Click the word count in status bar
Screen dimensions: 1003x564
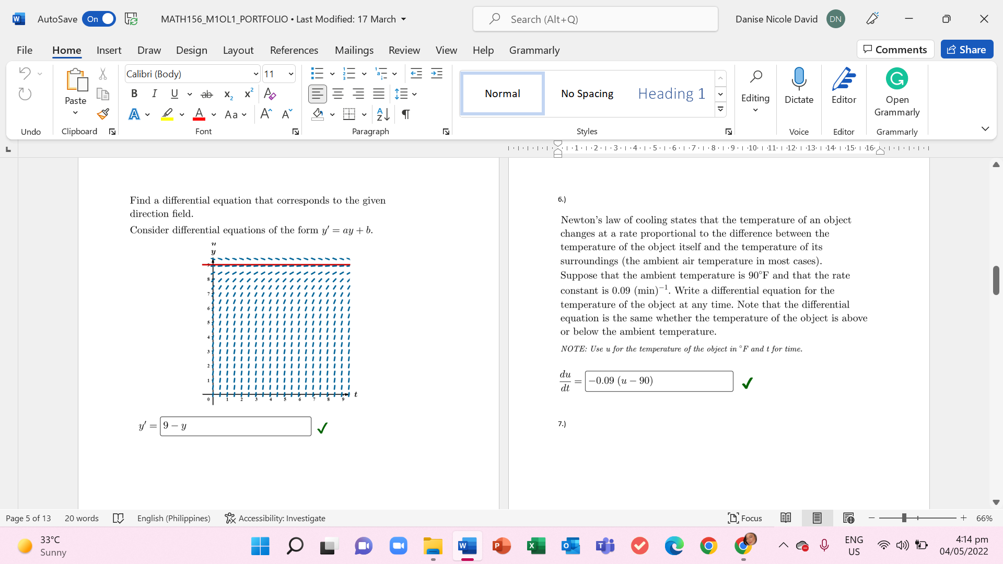pos(81,518)
